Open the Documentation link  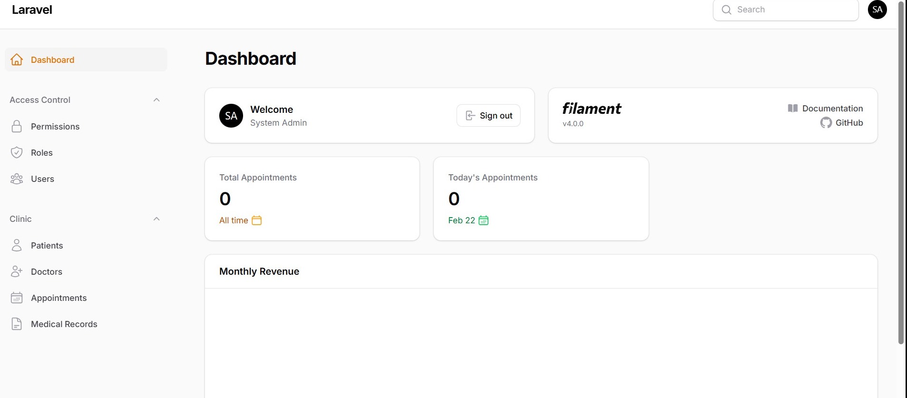click(832, 109)
